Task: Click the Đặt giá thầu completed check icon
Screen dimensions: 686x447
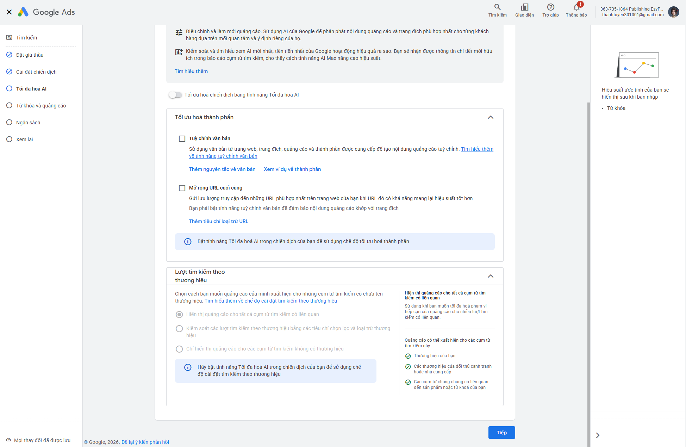Action: pos(10,55)
